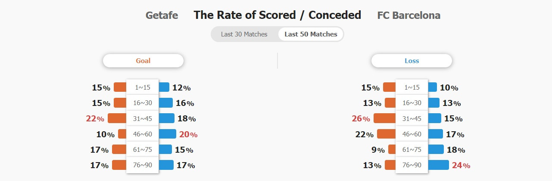Click Barcelona's blue 20% Goal bar
Viewport: 552px width, 181px height.
point(167,134)
